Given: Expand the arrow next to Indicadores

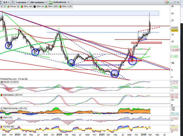Looking at the screenshot, I should [x=68, y=2].
